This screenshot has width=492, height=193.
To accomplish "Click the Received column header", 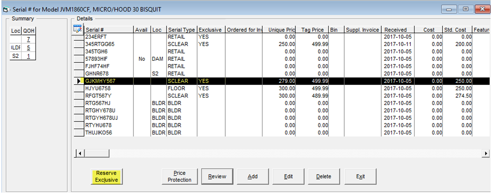I will point(398,30).
